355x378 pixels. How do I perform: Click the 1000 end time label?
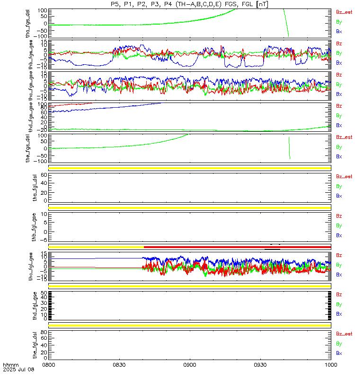point(331,365)
